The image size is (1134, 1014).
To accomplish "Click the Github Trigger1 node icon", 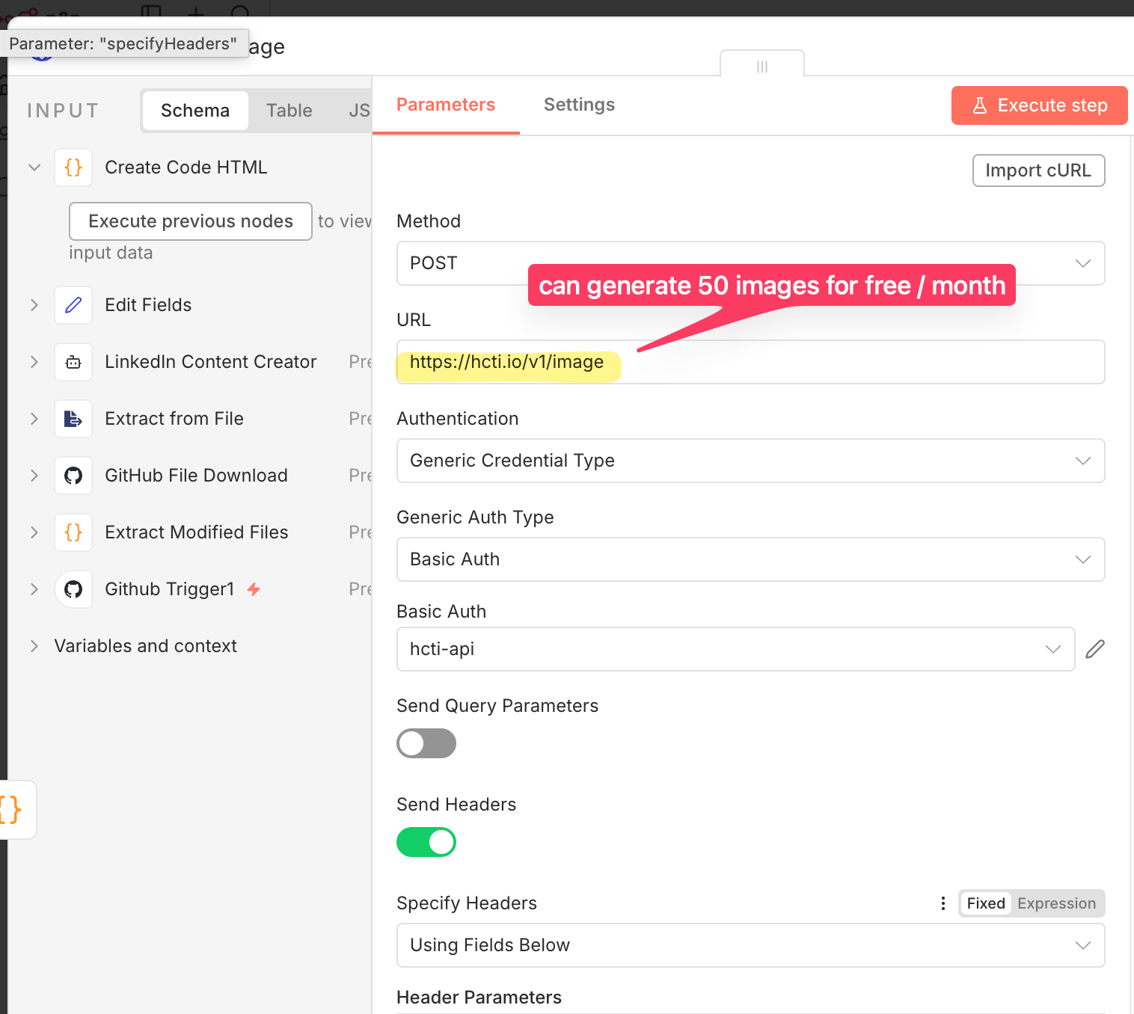I will [x=73, y=589].
